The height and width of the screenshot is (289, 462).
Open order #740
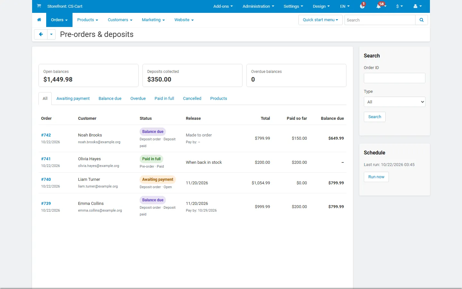[x=46, y=180]
